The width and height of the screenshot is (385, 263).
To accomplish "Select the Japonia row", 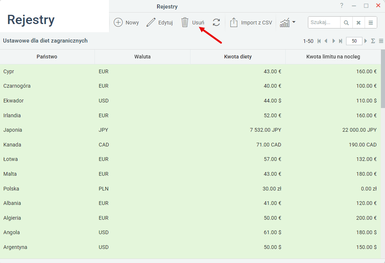I will (x=190, y=130).
